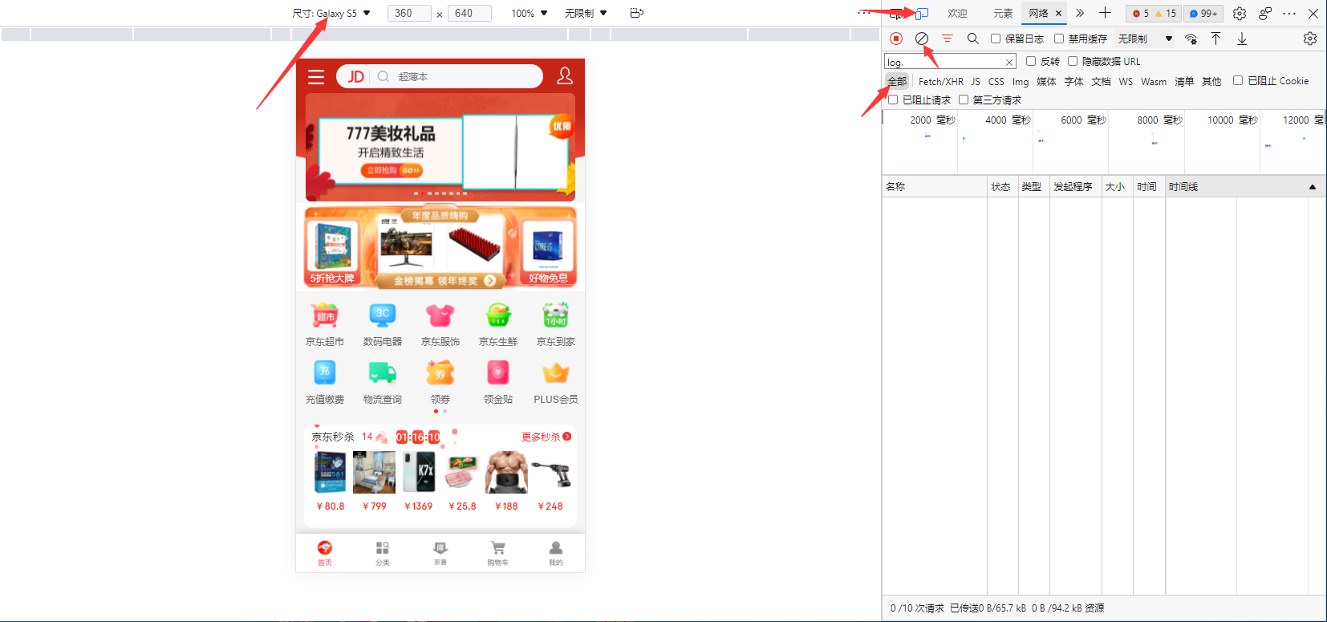Open JD user profile icon
This screenshot has width=1327, height=622.
pyautogui.click(x=565, y=75)
